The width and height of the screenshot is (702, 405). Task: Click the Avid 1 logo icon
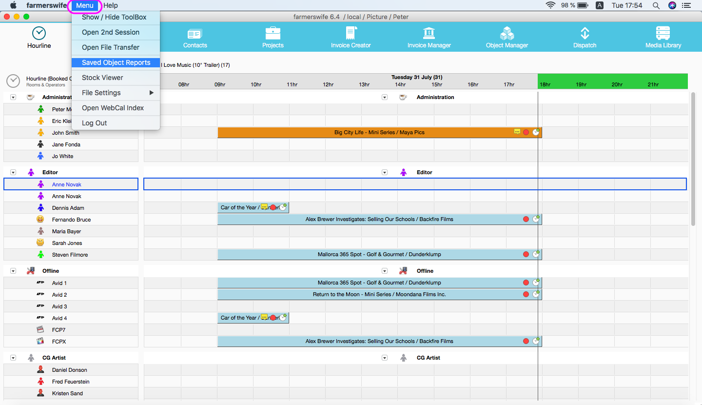(x=40, y=283)
